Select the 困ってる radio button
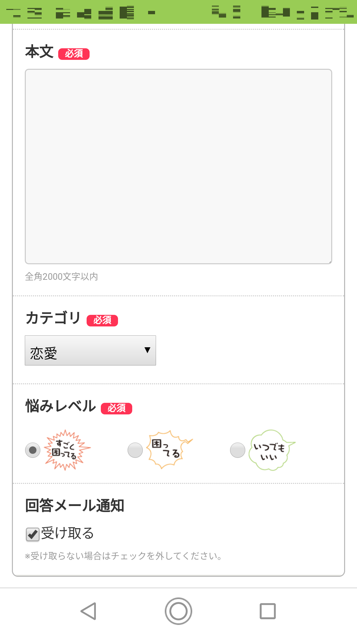Viewport: 357px width, 635px height. coord(135,450)
